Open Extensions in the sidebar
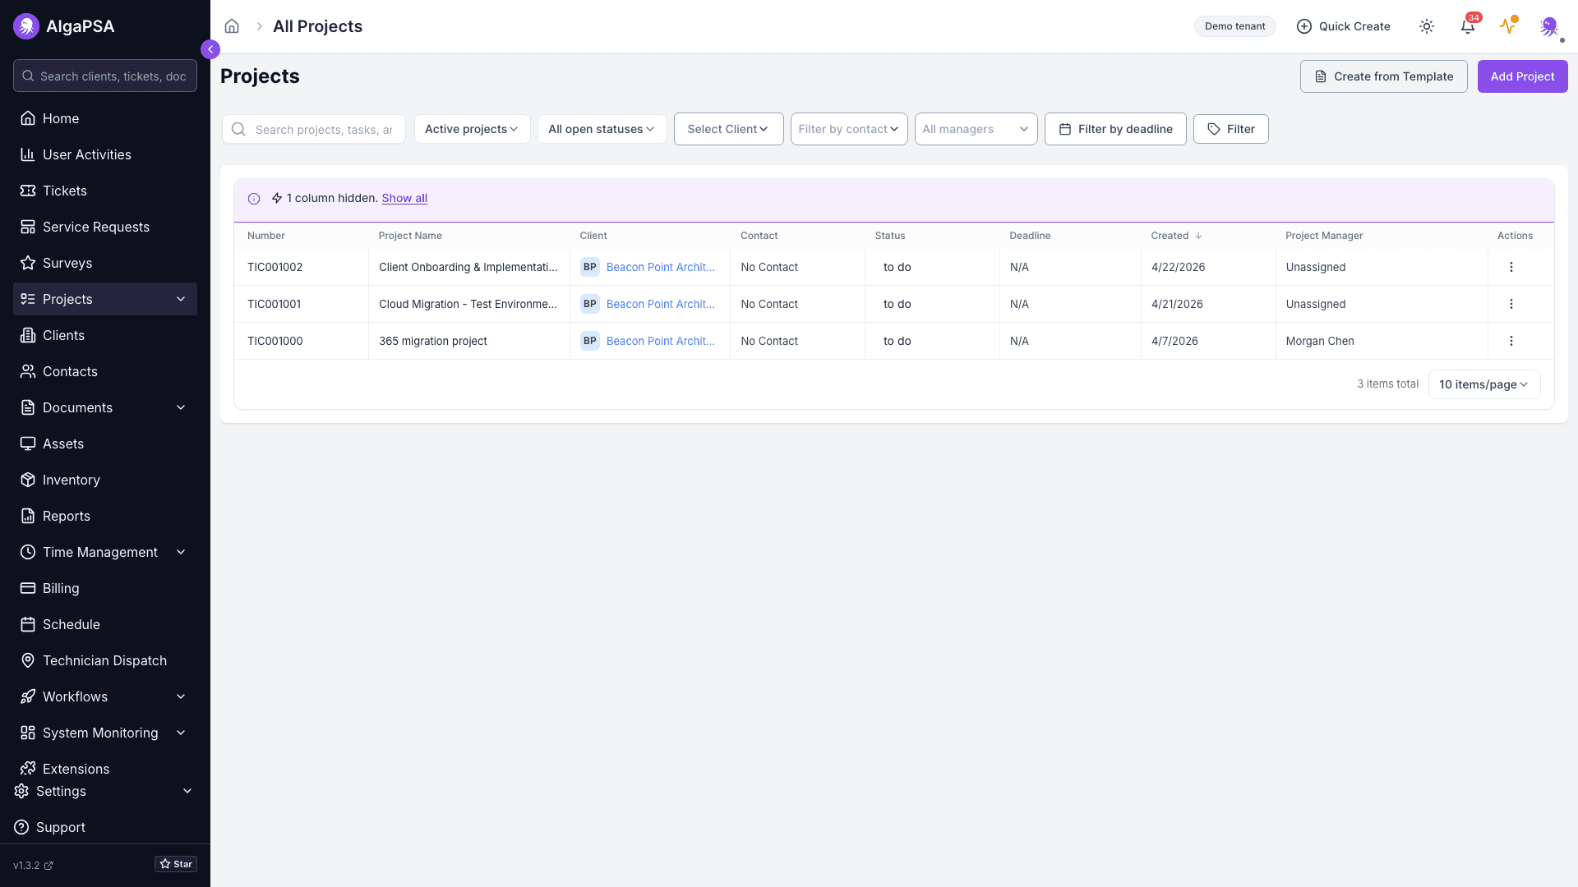 pyautogui.click(x=105, y=769)
